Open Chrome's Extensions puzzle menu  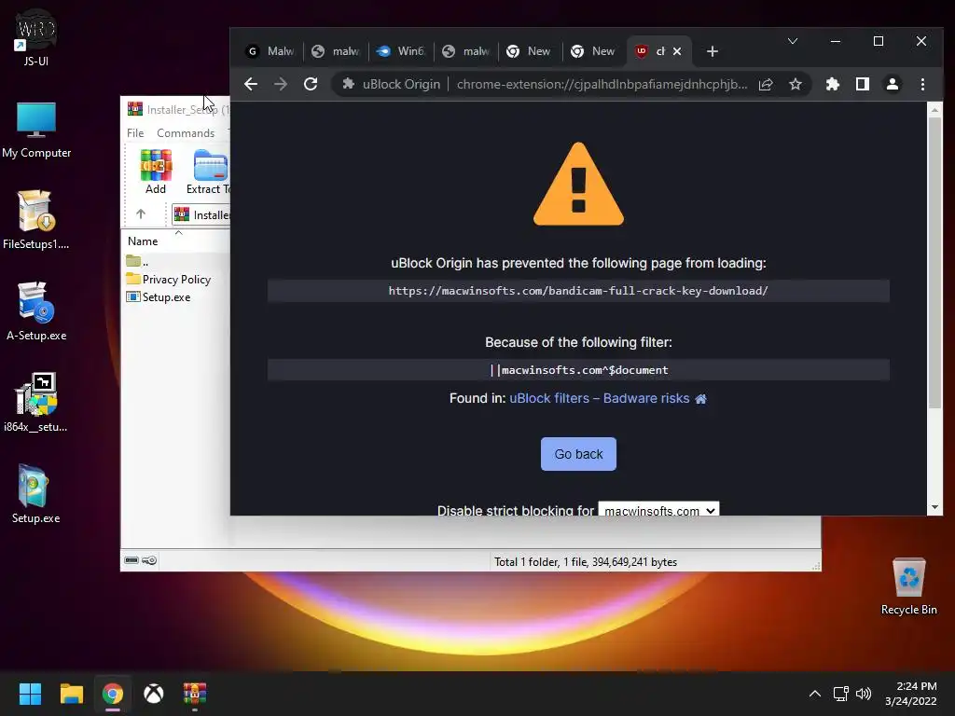tap(833, 84)
